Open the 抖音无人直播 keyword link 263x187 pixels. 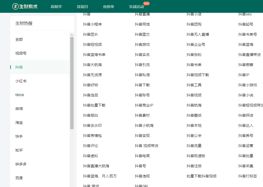point(198,35)
